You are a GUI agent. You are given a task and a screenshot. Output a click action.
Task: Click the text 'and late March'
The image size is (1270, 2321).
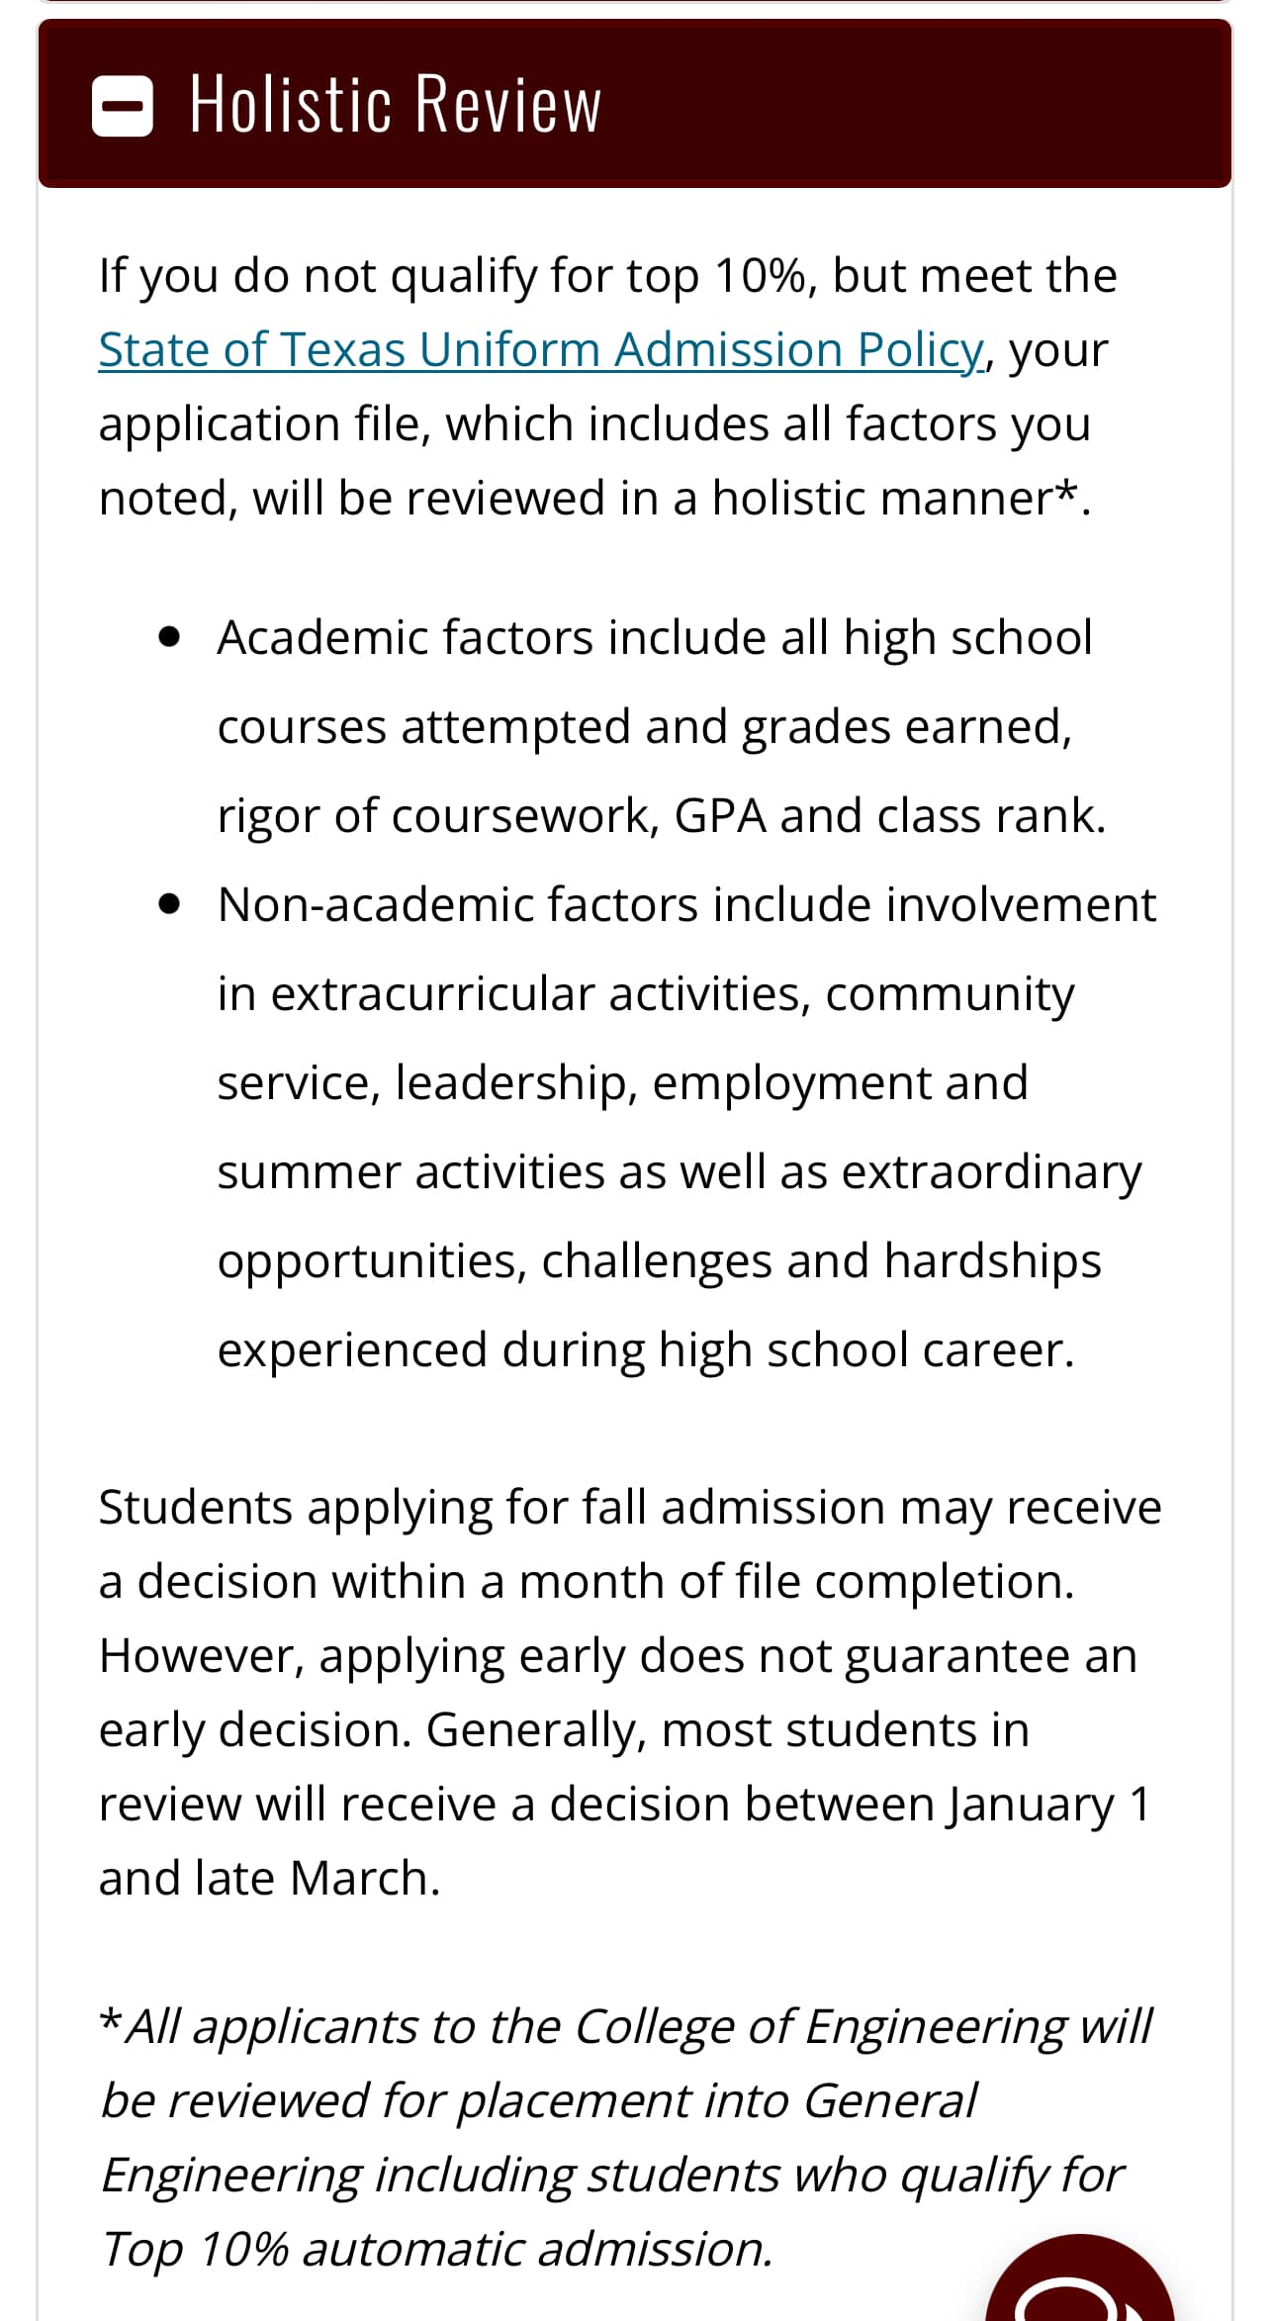coord(269,1879)
